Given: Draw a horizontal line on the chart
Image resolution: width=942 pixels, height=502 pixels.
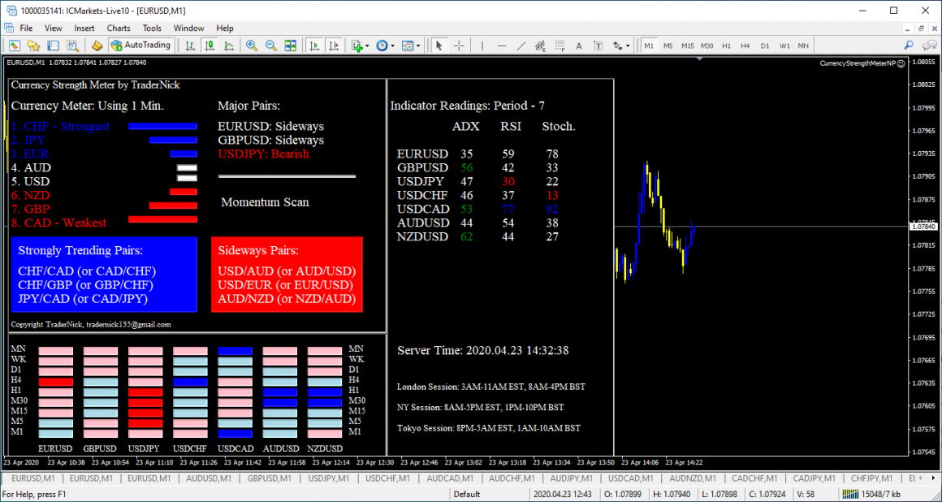Looking at the screenshot, I should pos(501,45).
